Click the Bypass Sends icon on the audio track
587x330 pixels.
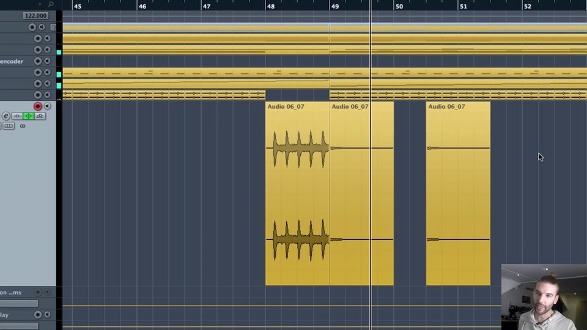click(x=40, y=116)
